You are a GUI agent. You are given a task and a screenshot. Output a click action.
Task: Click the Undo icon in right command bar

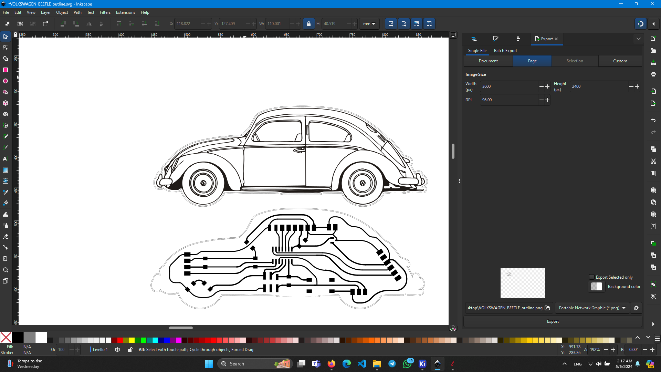pyautogui.click(x=653, y=120)
